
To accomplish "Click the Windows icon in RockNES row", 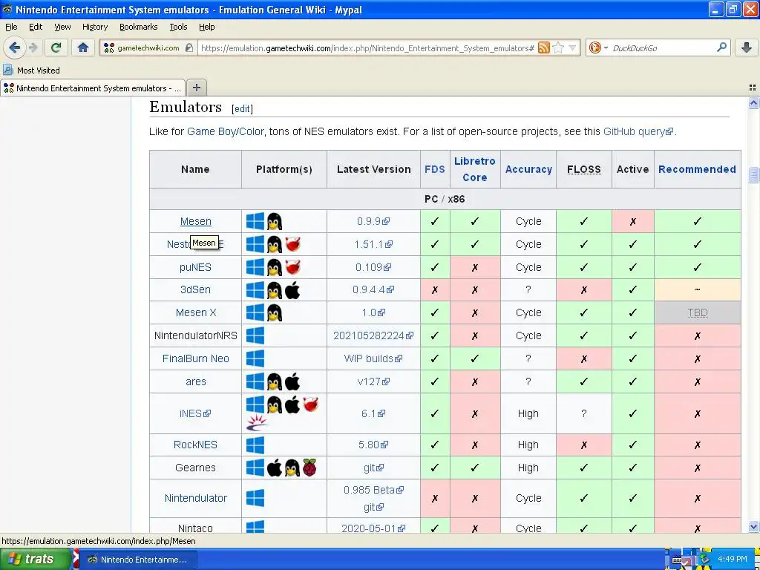I will coord(255,445).
